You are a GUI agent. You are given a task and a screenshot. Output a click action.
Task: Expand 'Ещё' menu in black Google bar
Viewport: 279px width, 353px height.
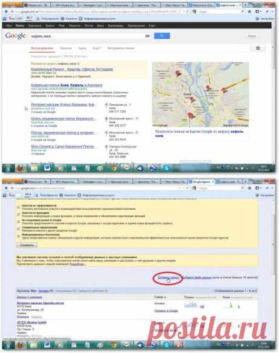pyautogui.click(x=152, y=25)
